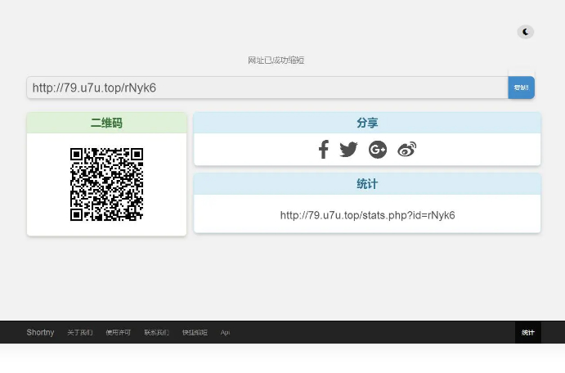Click the 网址已成功缩短 success message
This screenshot has width=565, height=373.
(x=276, y=61)
